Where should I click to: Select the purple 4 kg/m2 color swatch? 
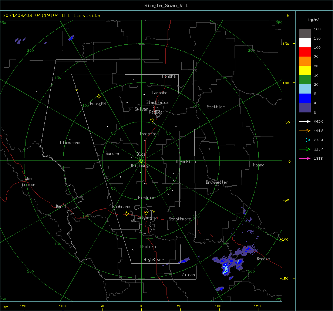pos(305,108)
